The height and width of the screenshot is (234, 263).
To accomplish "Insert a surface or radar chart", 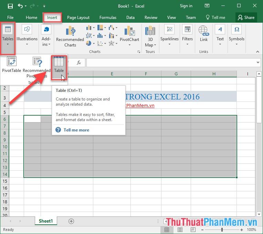I will 113,43.
